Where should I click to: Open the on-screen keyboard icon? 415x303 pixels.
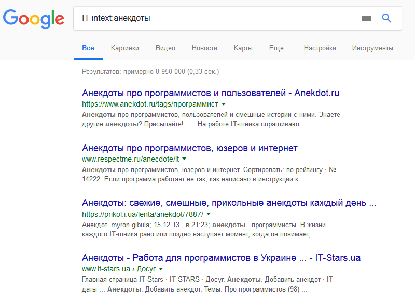[366, 18]
